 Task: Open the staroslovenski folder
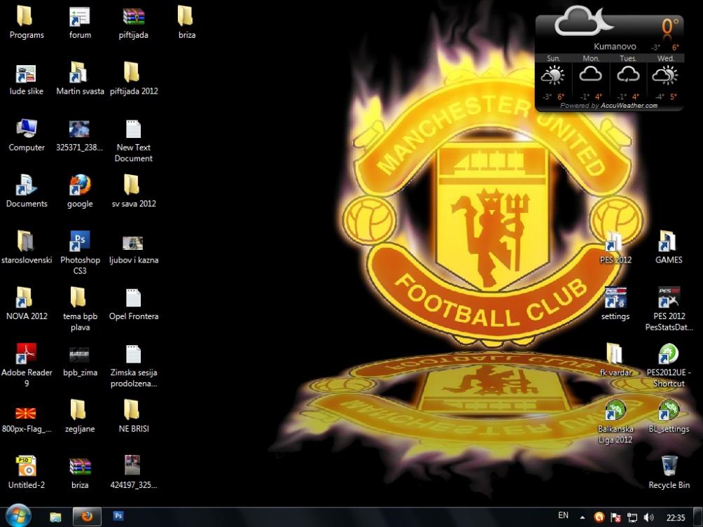click(26, 242)
